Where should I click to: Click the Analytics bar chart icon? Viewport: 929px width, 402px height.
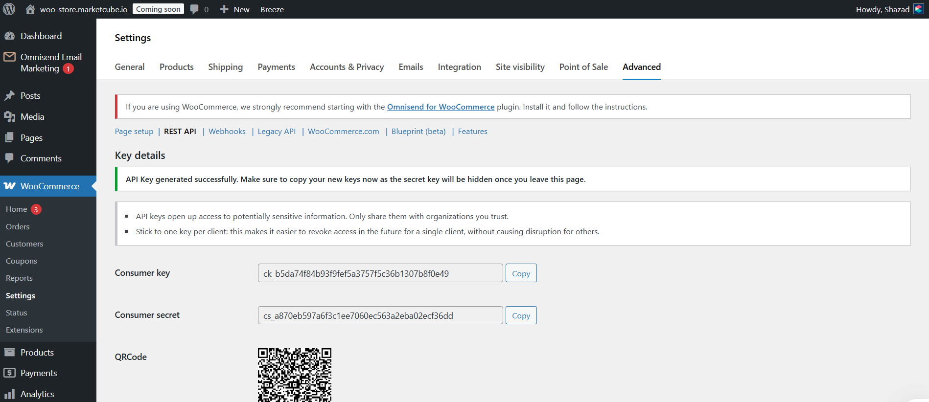tap(9, 394)
